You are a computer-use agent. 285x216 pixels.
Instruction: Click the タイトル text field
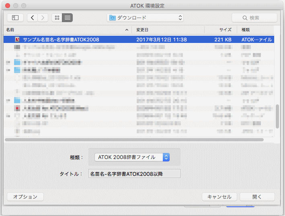[134, 174]
